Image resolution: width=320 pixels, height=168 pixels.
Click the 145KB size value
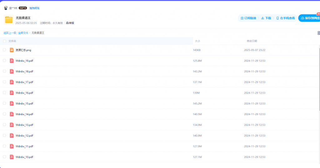tap(197, 50)
